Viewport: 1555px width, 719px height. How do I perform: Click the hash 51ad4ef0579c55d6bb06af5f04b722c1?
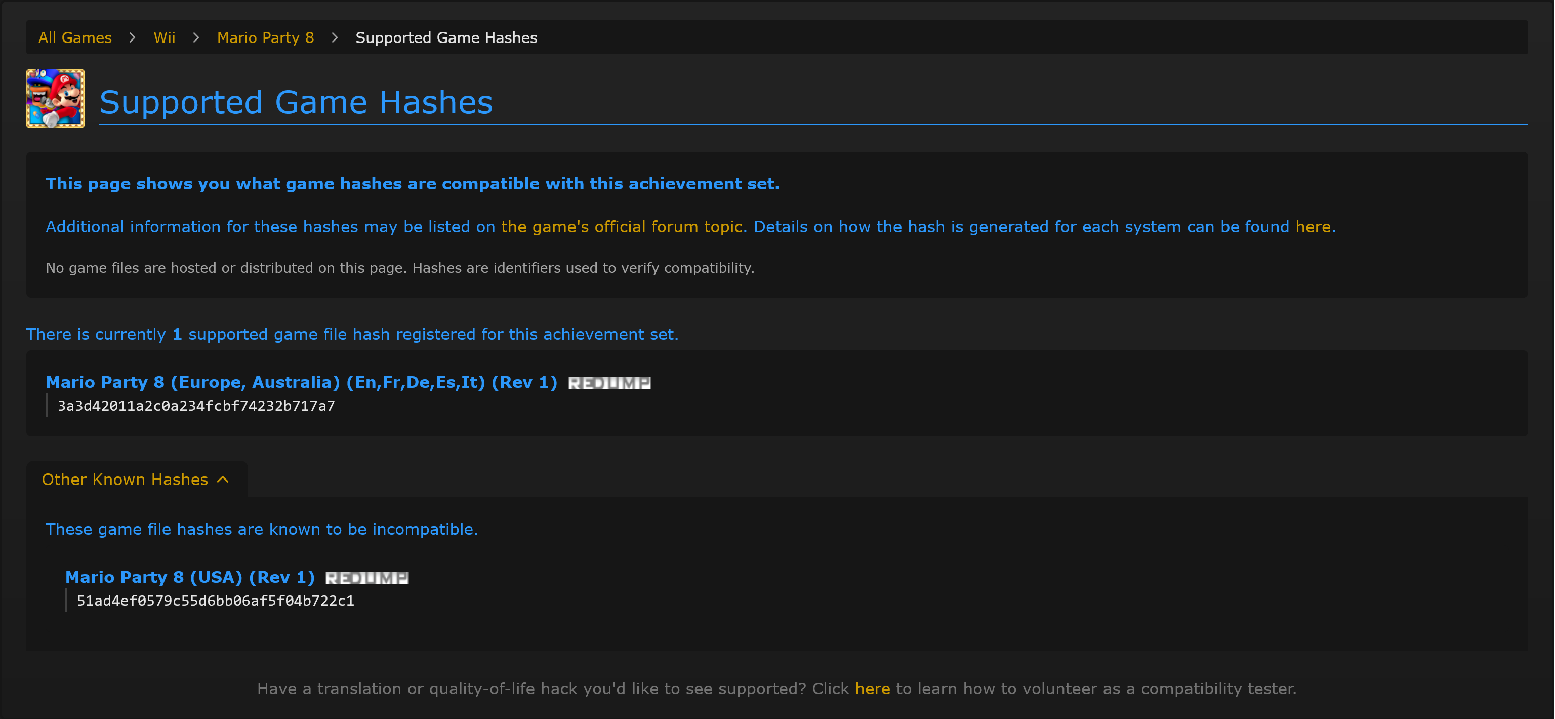[215, 601]
